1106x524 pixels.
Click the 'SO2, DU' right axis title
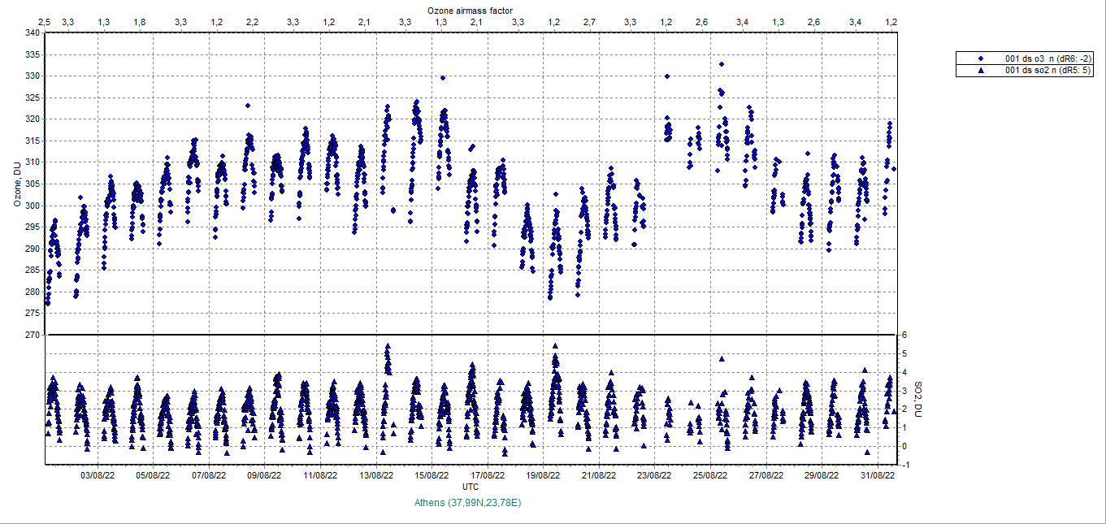(x=918, y=400)
